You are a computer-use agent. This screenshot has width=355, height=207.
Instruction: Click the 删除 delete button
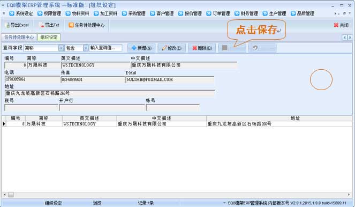pos(202,48)
